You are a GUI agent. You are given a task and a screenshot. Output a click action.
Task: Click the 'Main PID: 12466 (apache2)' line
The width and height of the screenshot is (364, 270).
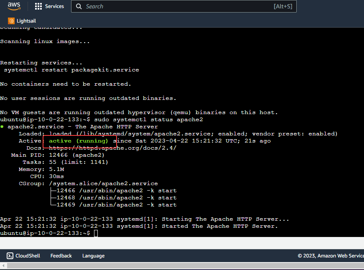pyautogui.click(x=58, y=155)
